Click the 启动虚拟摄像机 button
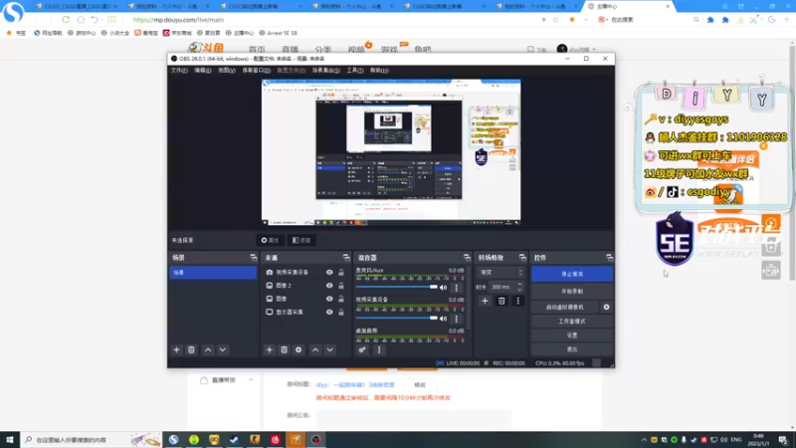This screenshot has width=796, height=448. 565,307
